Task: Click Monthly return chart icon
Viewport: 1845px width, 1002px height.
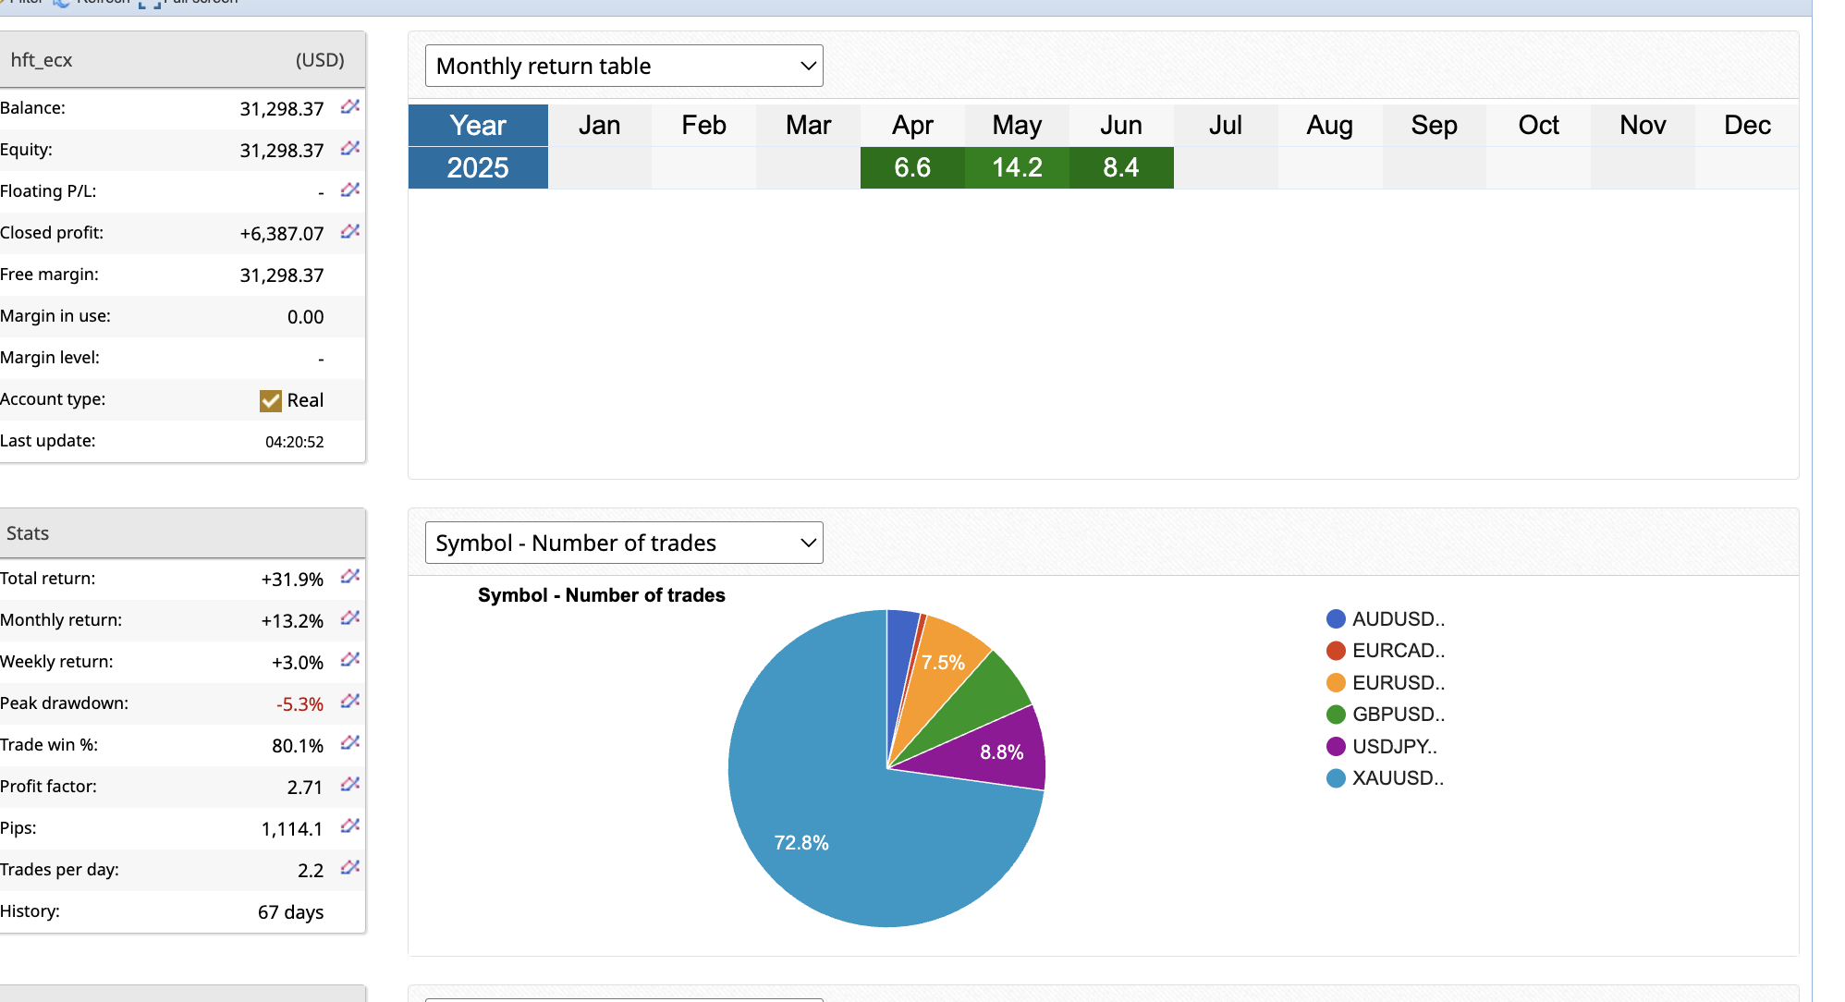Action: point(349,619)
